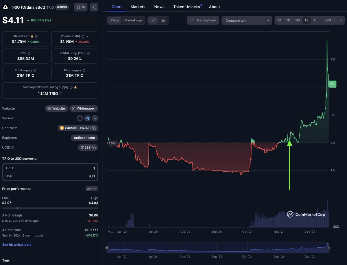The height and width of the screenshot is (265, 347).
Task: Open the News tab
Action: coord(159,7)
